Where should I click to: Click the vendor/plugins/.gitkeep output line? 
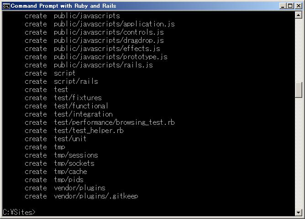coord(82,196)
